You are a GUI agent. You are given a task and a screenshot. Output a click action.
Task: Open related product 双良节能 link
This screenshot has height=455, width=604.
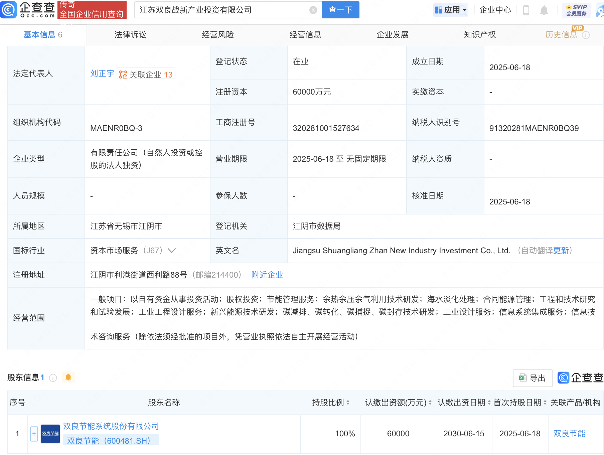569,434
